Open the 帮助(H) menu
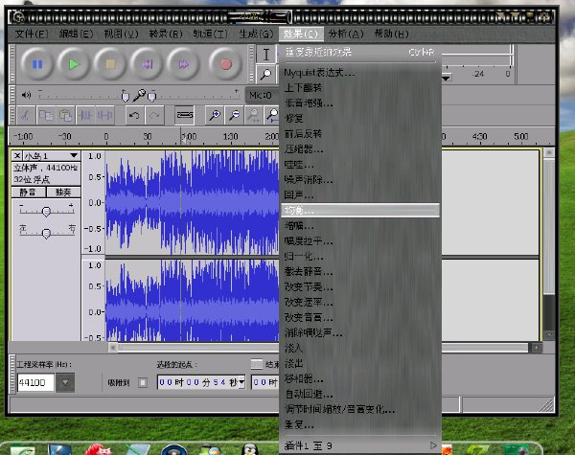Viewport: 575px width, 455px height. [x=391, y=34]
